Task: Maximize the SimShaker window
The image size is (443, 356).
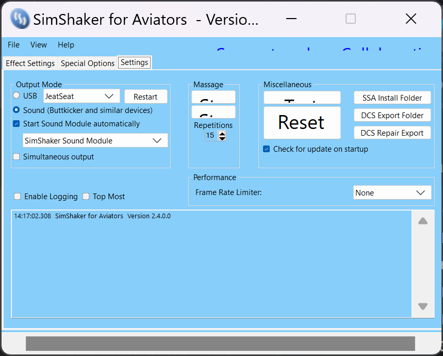Action: (351, 19)
